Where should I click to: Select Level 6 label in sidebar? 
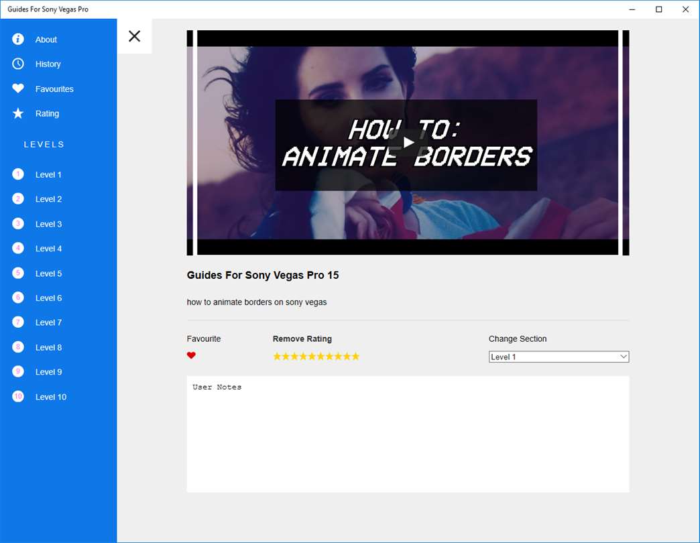click(x=49, y=298)
